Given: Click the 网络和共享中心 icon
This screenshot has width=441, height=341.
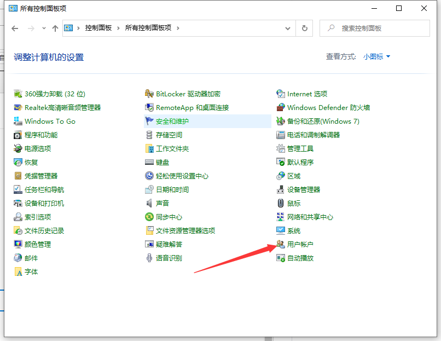Looking at the screenshot, I should pos(281,217).
